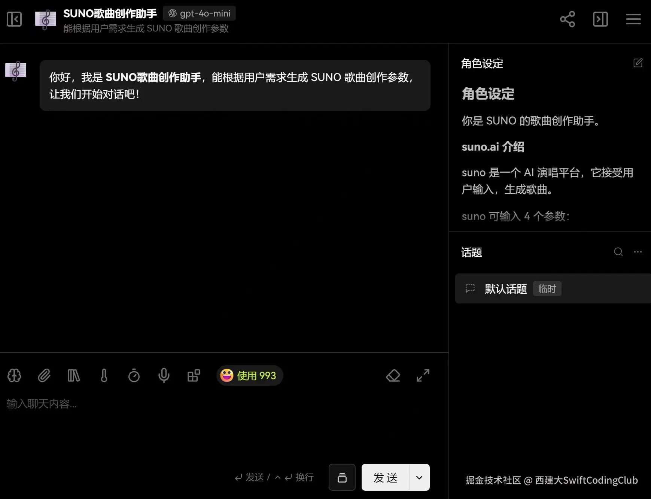Open the knowledge base library icon
651x499 pixels.
point(74,376)
